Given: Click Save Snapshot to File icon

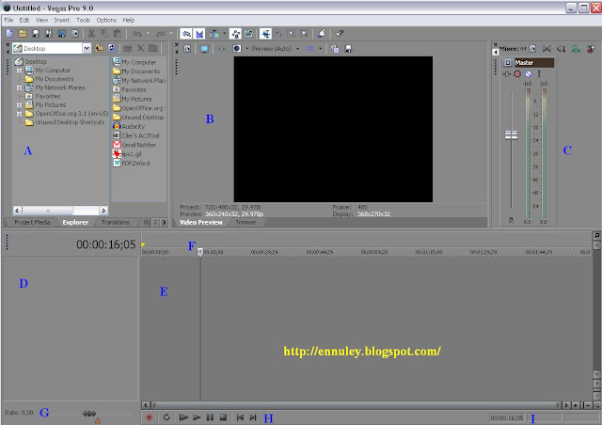Looking at the screenshot, I should (x=348, y=49).
